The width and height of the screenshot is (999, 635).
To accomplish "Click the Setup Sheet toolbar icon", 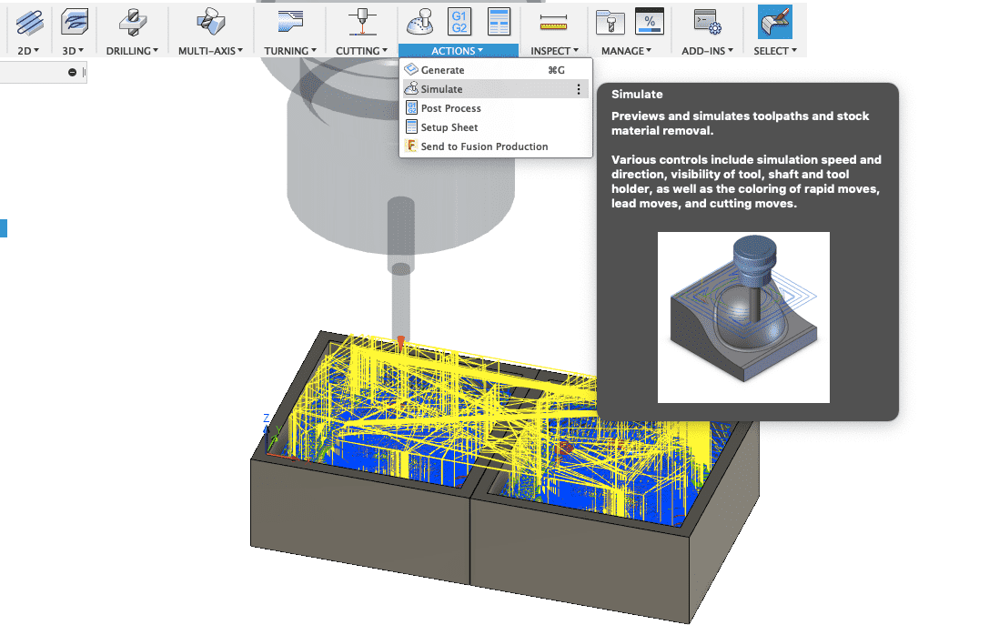I will click(499, 22).
